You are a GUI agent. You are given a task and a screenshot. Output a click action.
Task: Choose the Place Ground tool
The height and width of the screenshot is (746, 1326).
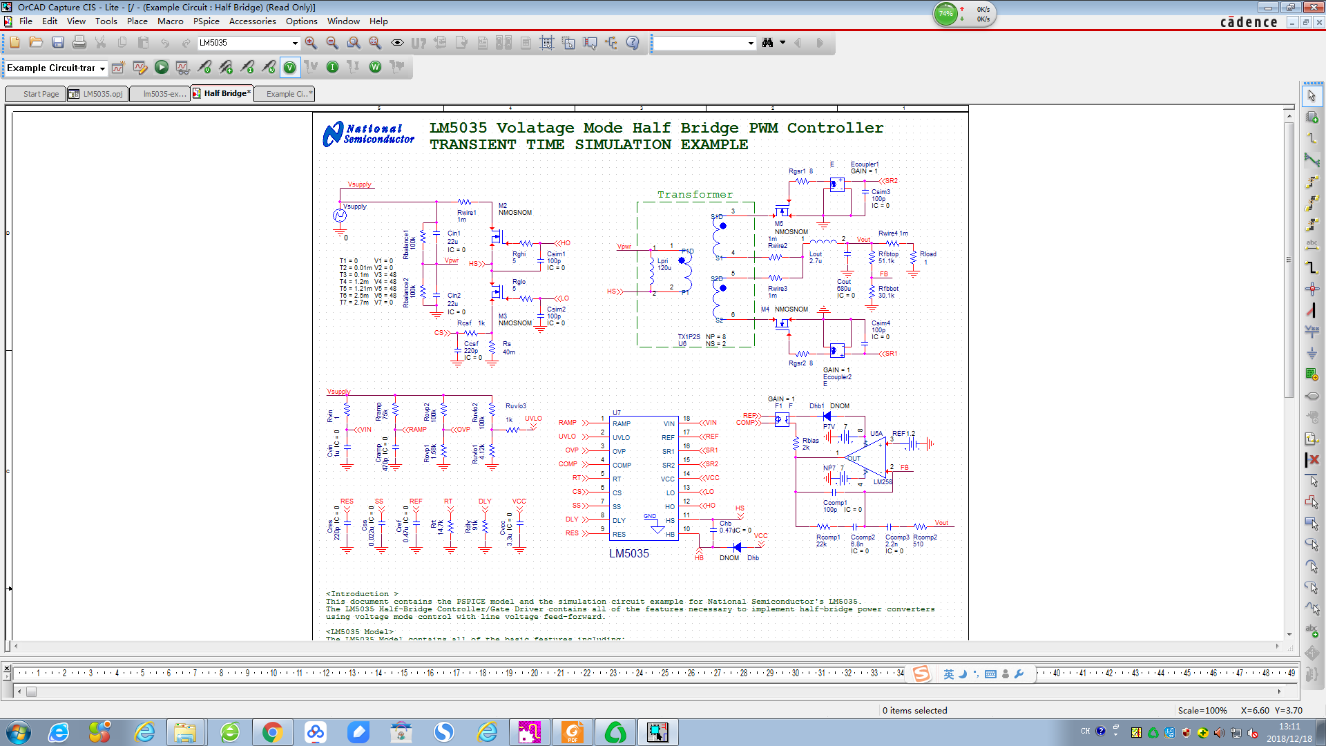(1311, 353)
